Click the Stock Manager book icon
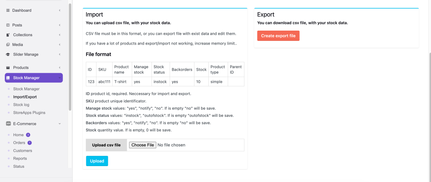The width and height of the screenshot is (431, 182). 9,78
